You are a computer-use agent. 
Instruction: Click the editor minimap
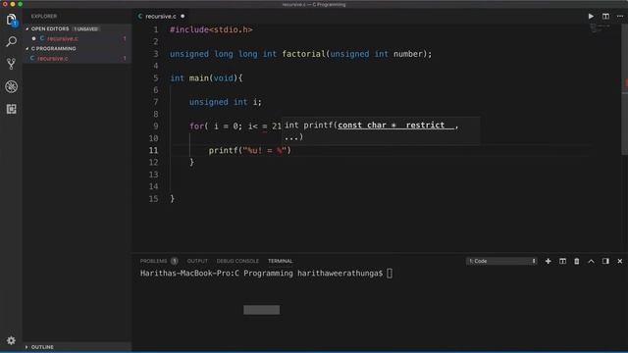(x=600, y=28)
